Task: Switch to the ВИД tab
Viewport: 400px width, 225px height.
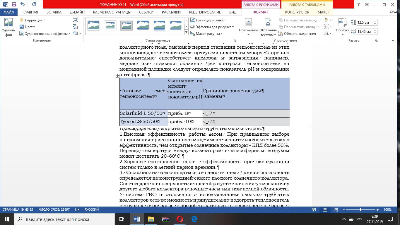Action: [233, 12]
